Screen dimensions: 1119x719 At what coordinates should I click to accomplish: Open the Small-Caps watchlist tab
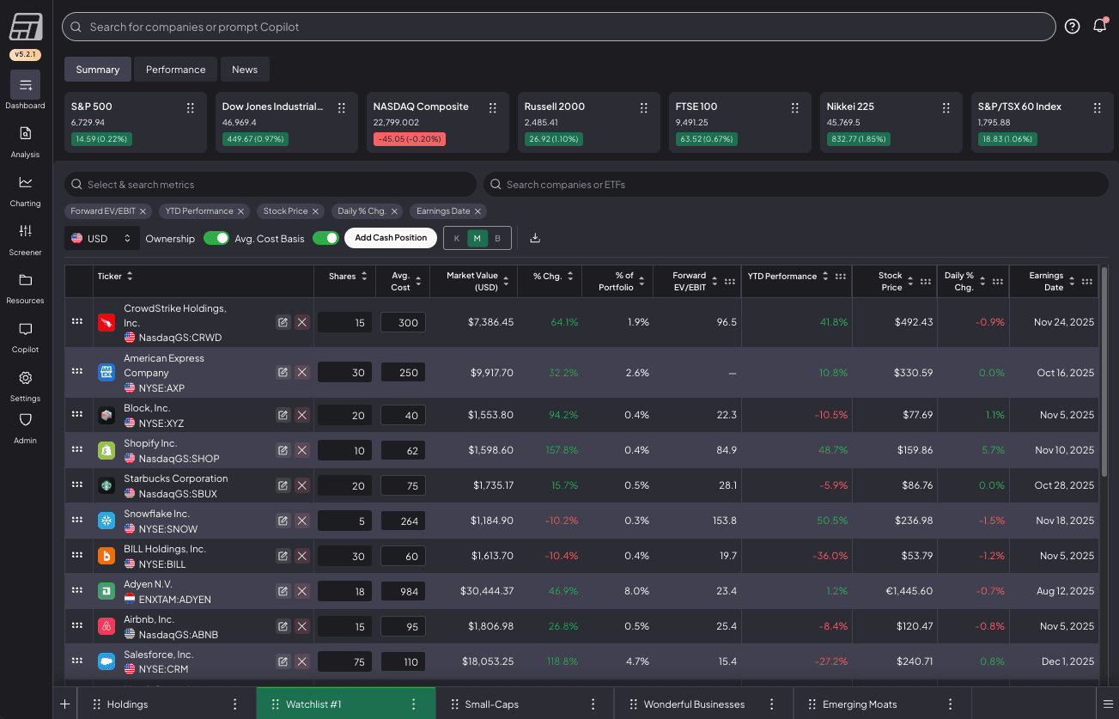[x=491, y=704]
